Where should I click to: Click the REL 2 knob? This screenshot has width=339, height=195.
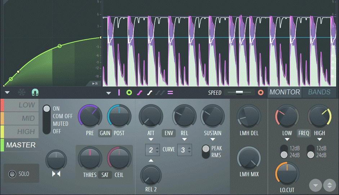coord(151,175)
